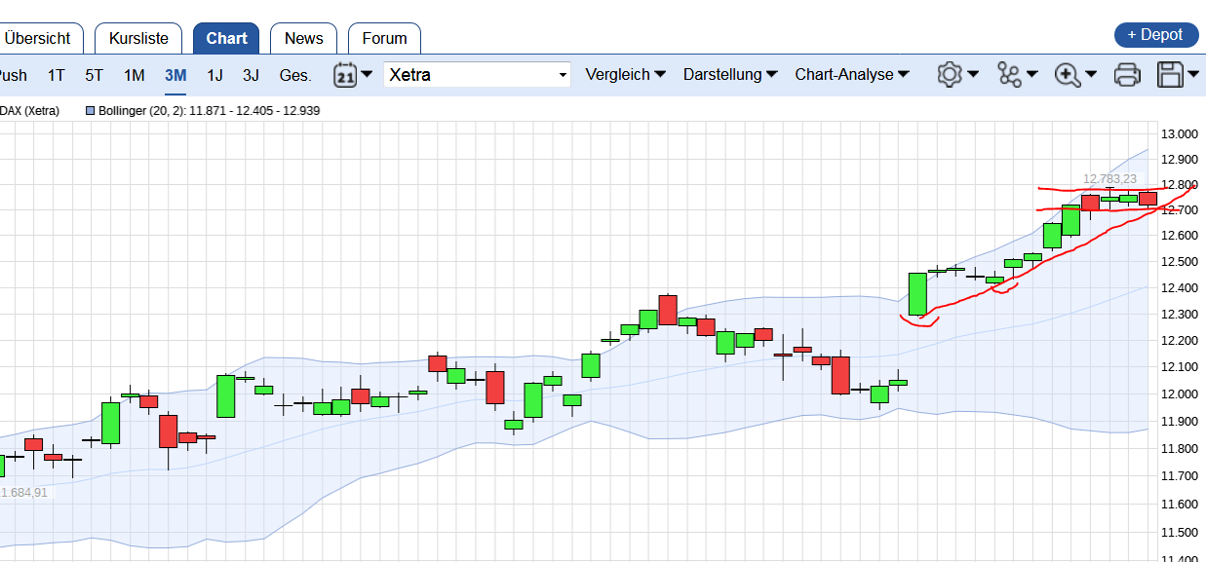The image size is (1206, 562).
Task: Set chart range to 1M
Action: pyautogui.click(x=134, y=75)
